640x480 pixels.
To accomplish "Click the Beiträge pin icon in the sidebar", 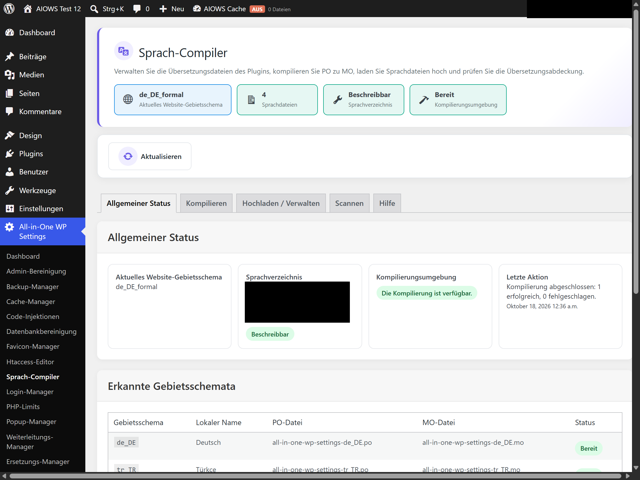I will coord(10,57).
